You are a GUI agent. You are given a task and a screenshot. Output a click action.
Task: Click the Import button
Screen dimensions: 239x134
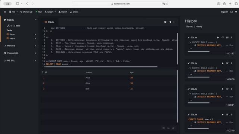pyautogui.click(x=63, y=12)
